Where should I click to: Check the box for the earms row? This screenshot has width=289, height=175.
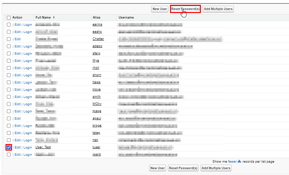click(x=9, y=24)
